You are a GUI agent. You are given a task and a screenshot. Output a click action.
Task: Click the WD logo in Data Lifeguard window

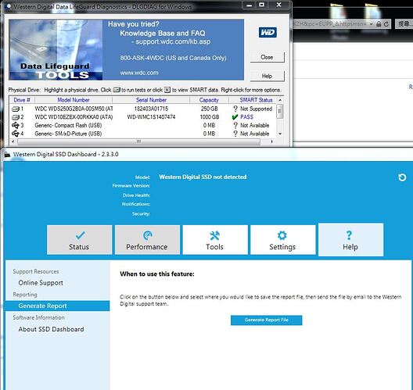point(268,32)
